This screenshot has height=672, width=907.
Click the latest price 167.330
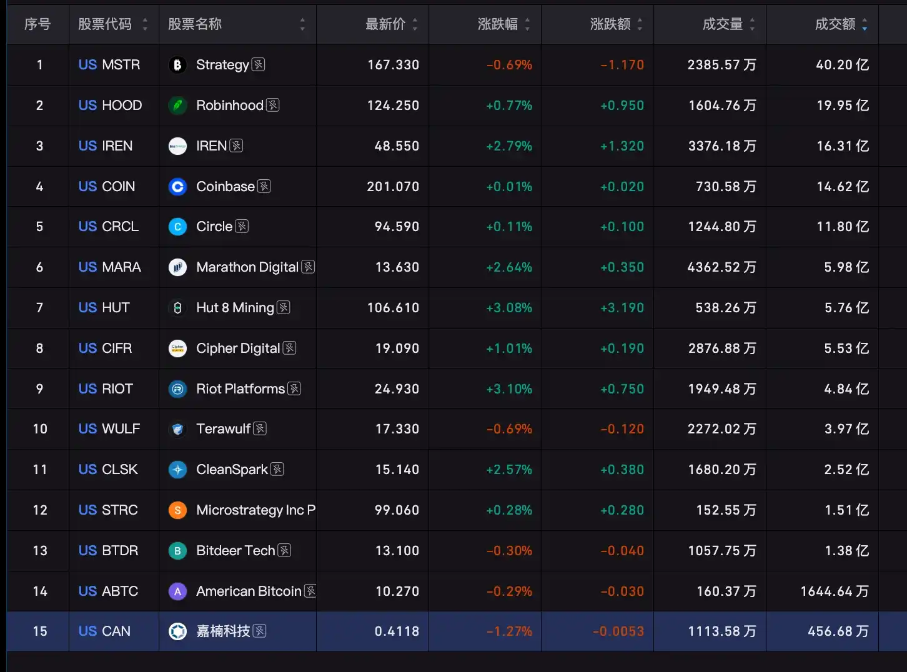point(394,65)
